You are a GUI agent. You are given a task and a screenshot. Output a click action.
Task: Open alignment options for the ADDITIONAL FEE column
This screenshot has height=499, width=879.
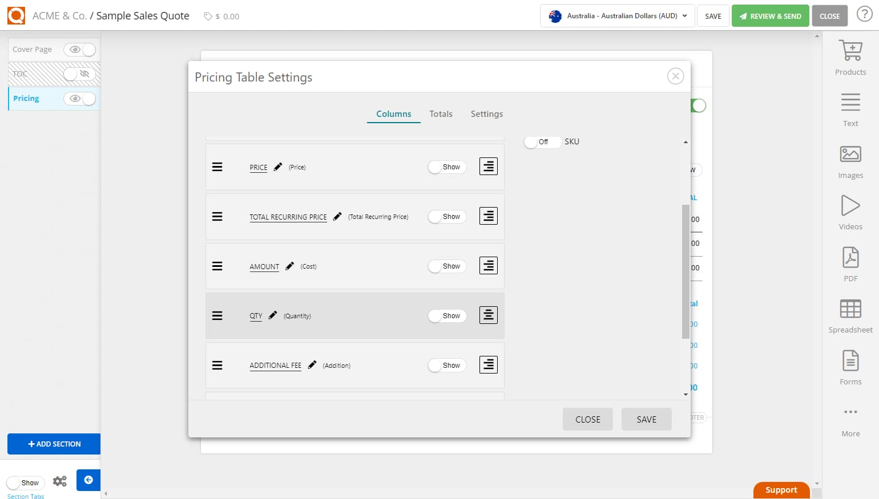pyautogui.click(x=488, y=364)
